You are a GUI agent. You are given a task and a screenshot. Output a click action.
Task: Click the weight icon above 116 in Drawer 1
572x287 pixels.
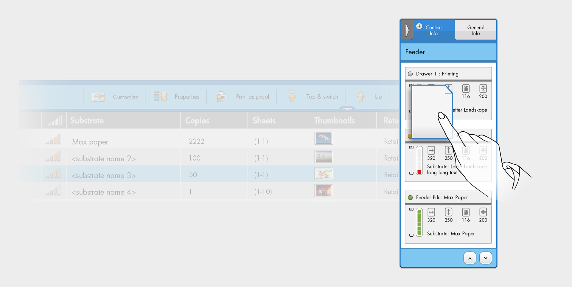click(466, 88)
